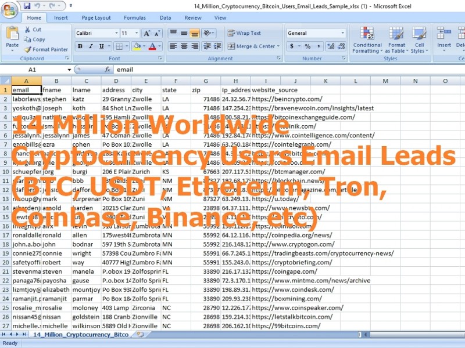Image resolution: width=465 pixels, height=348 pixels.
Task: Open the Clipboard pane launcher
Action: 67,59
